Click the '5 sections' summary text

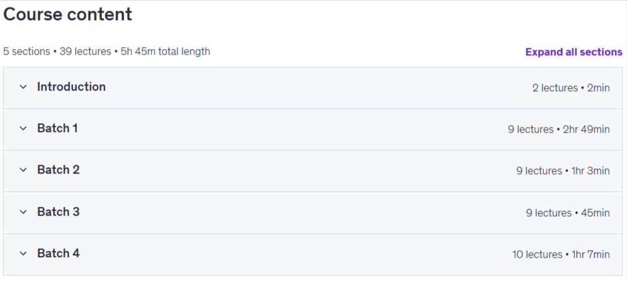[x=26, y=52]
